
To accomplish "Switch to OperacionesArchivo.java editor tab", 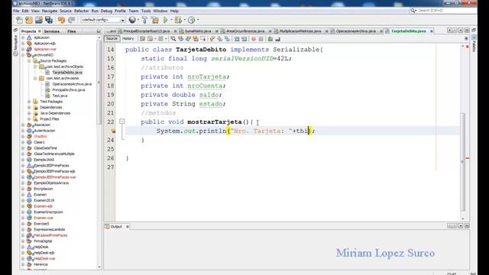I will click(355, 31).
